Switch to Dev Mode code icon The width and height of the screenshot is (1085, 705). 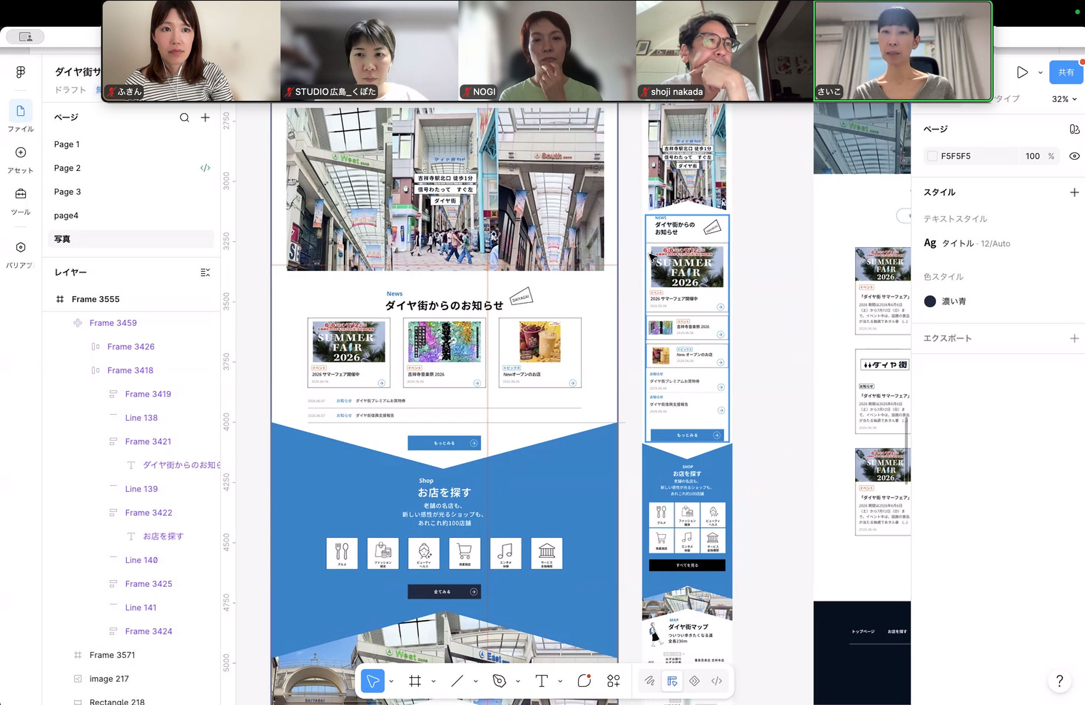point(717,681)
